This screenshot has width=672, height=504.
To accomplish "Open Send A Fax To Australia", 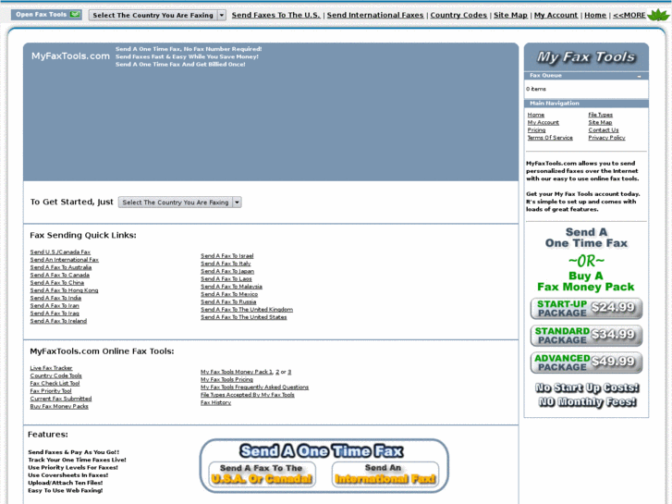I will 61,267.
